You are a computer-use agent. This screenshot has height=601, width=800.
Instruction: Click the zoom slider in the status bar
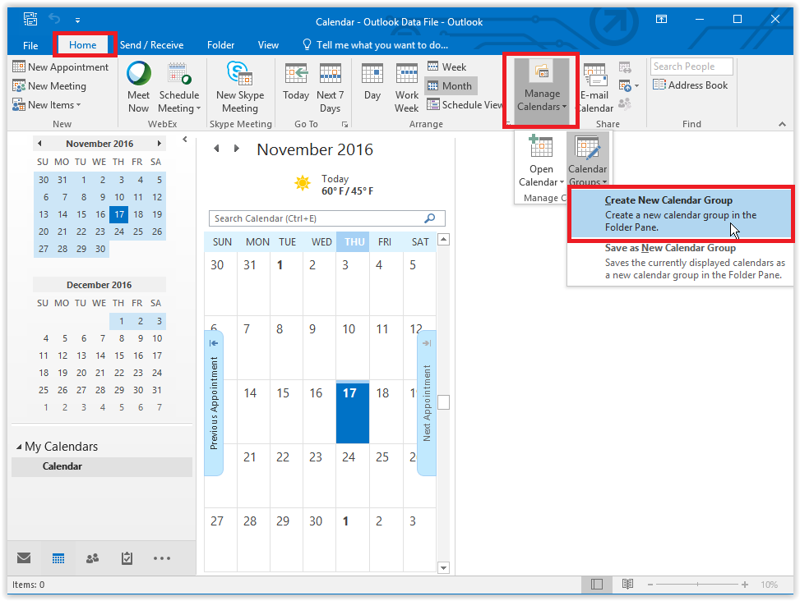pos(697,585)
